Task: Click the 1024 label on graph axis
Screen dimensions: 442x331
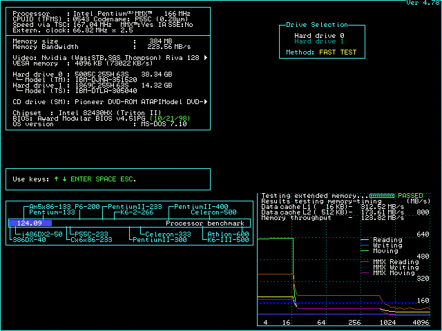Action: 387,323
